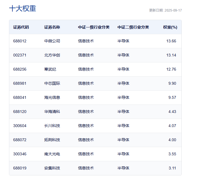
Task: Select the 中证二级行业分类 column header
Action: click(133, 27)
